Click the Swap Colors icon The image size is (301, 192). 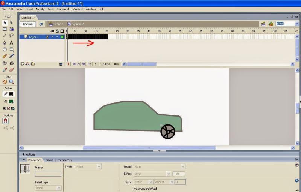(x=13, y=108)
